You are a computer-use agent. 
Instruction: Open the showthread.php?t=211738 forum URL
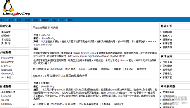point(97,56)
